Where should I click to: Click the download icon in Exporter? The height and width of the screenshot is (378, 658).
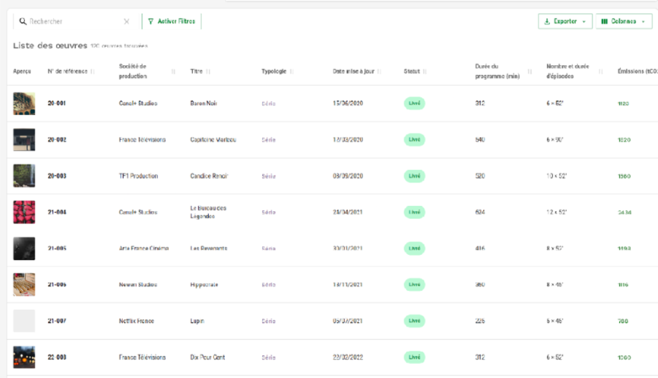pyautogui.click(x=547, y=21)
